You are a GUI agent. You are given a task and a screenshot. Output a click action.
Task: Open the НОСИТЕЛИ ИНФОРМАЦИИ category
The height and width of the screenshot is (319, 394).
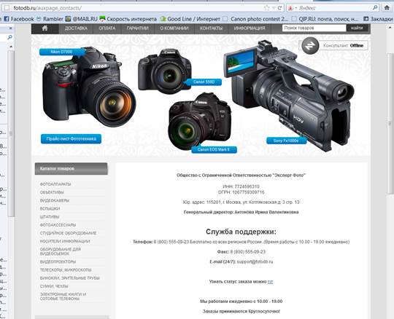click(65, 241)
